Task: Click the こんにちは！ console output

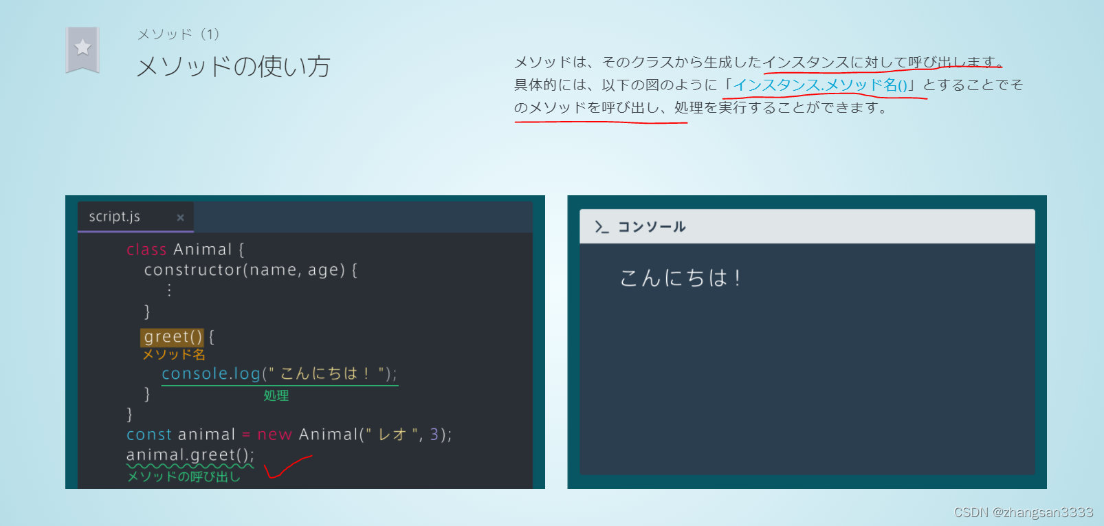Action: [x=681, y=278]
